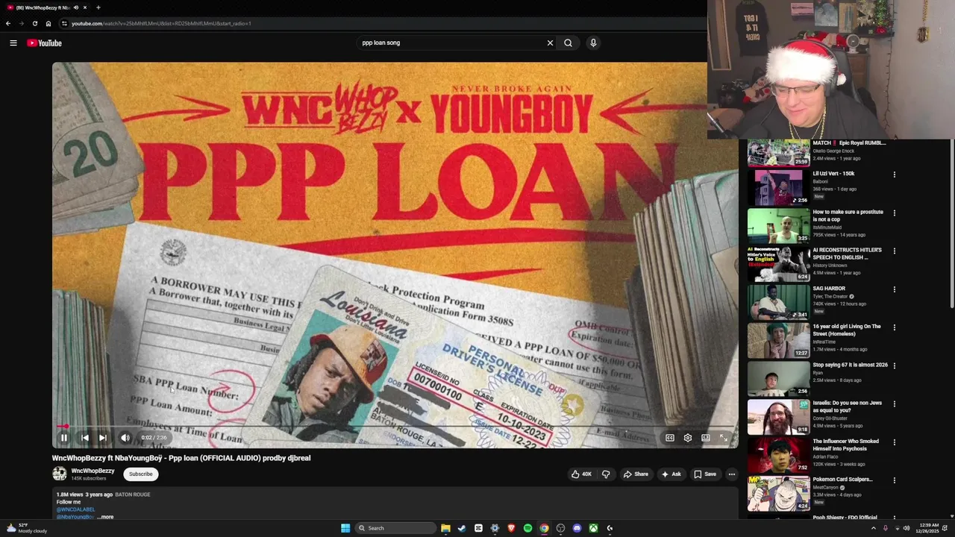Open options for Israelis video

pos(894,404)
